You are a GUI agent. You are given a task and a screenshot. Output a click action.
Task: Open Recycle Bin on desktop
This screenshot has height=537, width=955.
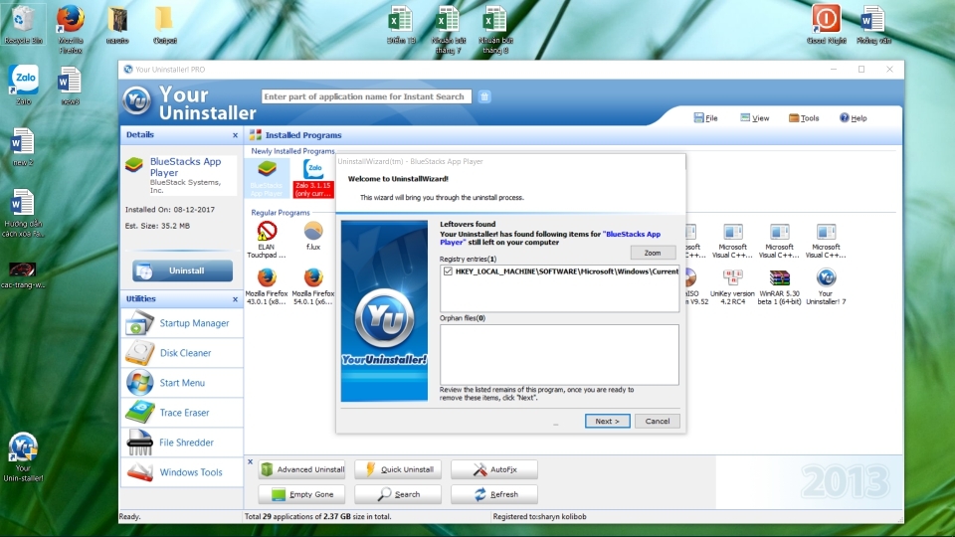coord(23,24)
